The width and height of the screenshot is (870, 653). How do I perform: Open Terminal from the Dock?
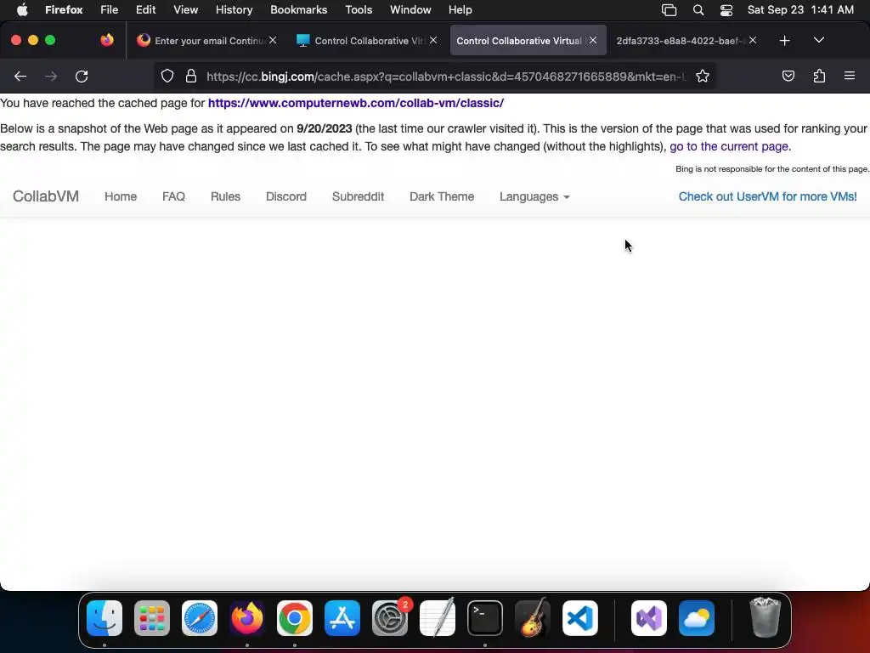tap(485, 618)
